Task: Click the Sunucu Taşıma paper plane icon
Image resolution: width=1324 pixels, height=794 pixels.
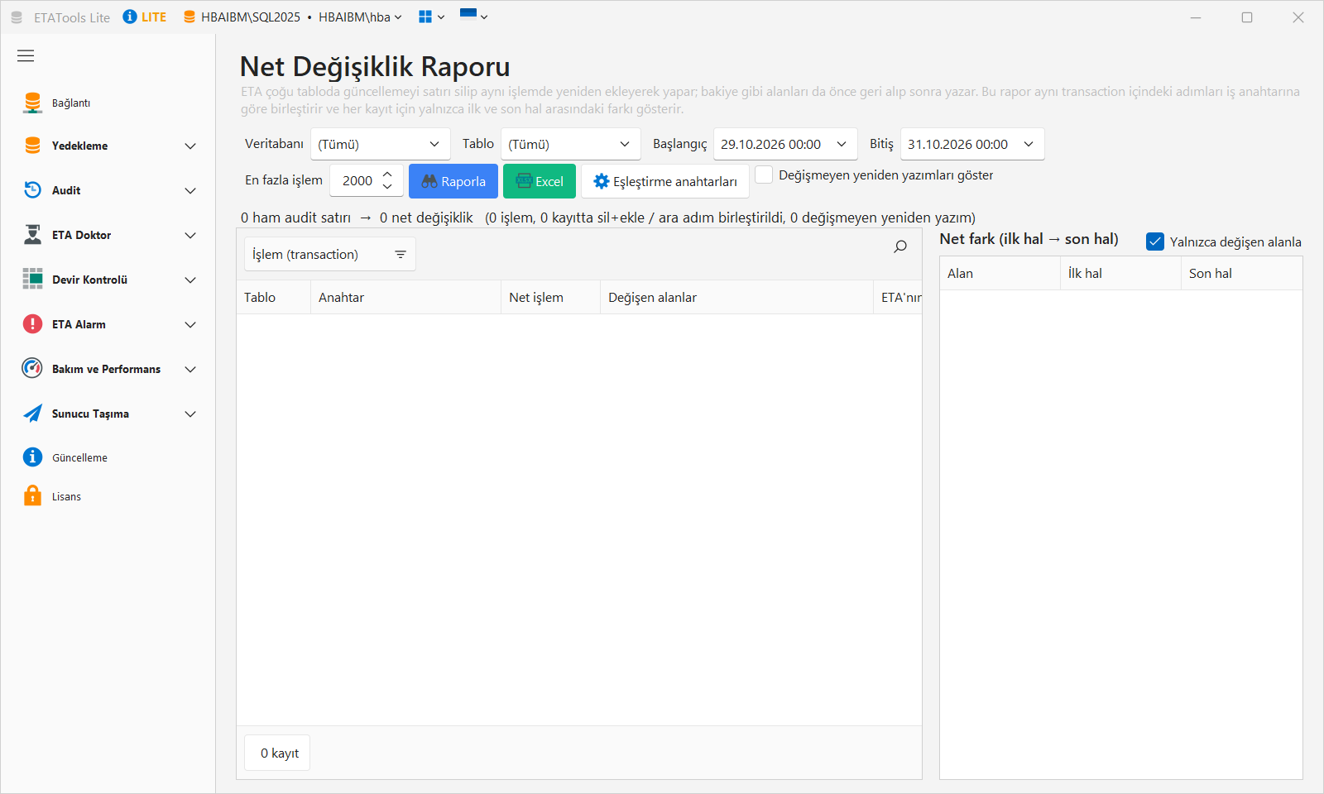Action: 32,414
